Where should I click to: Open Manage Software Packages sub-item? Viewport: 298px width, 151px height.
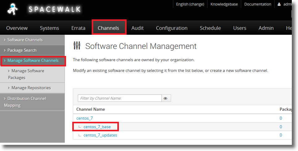pyautogui.click(x=26, y=74)
